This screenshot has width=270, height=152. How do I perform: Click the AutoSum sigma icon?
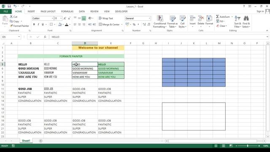[218, 17]
